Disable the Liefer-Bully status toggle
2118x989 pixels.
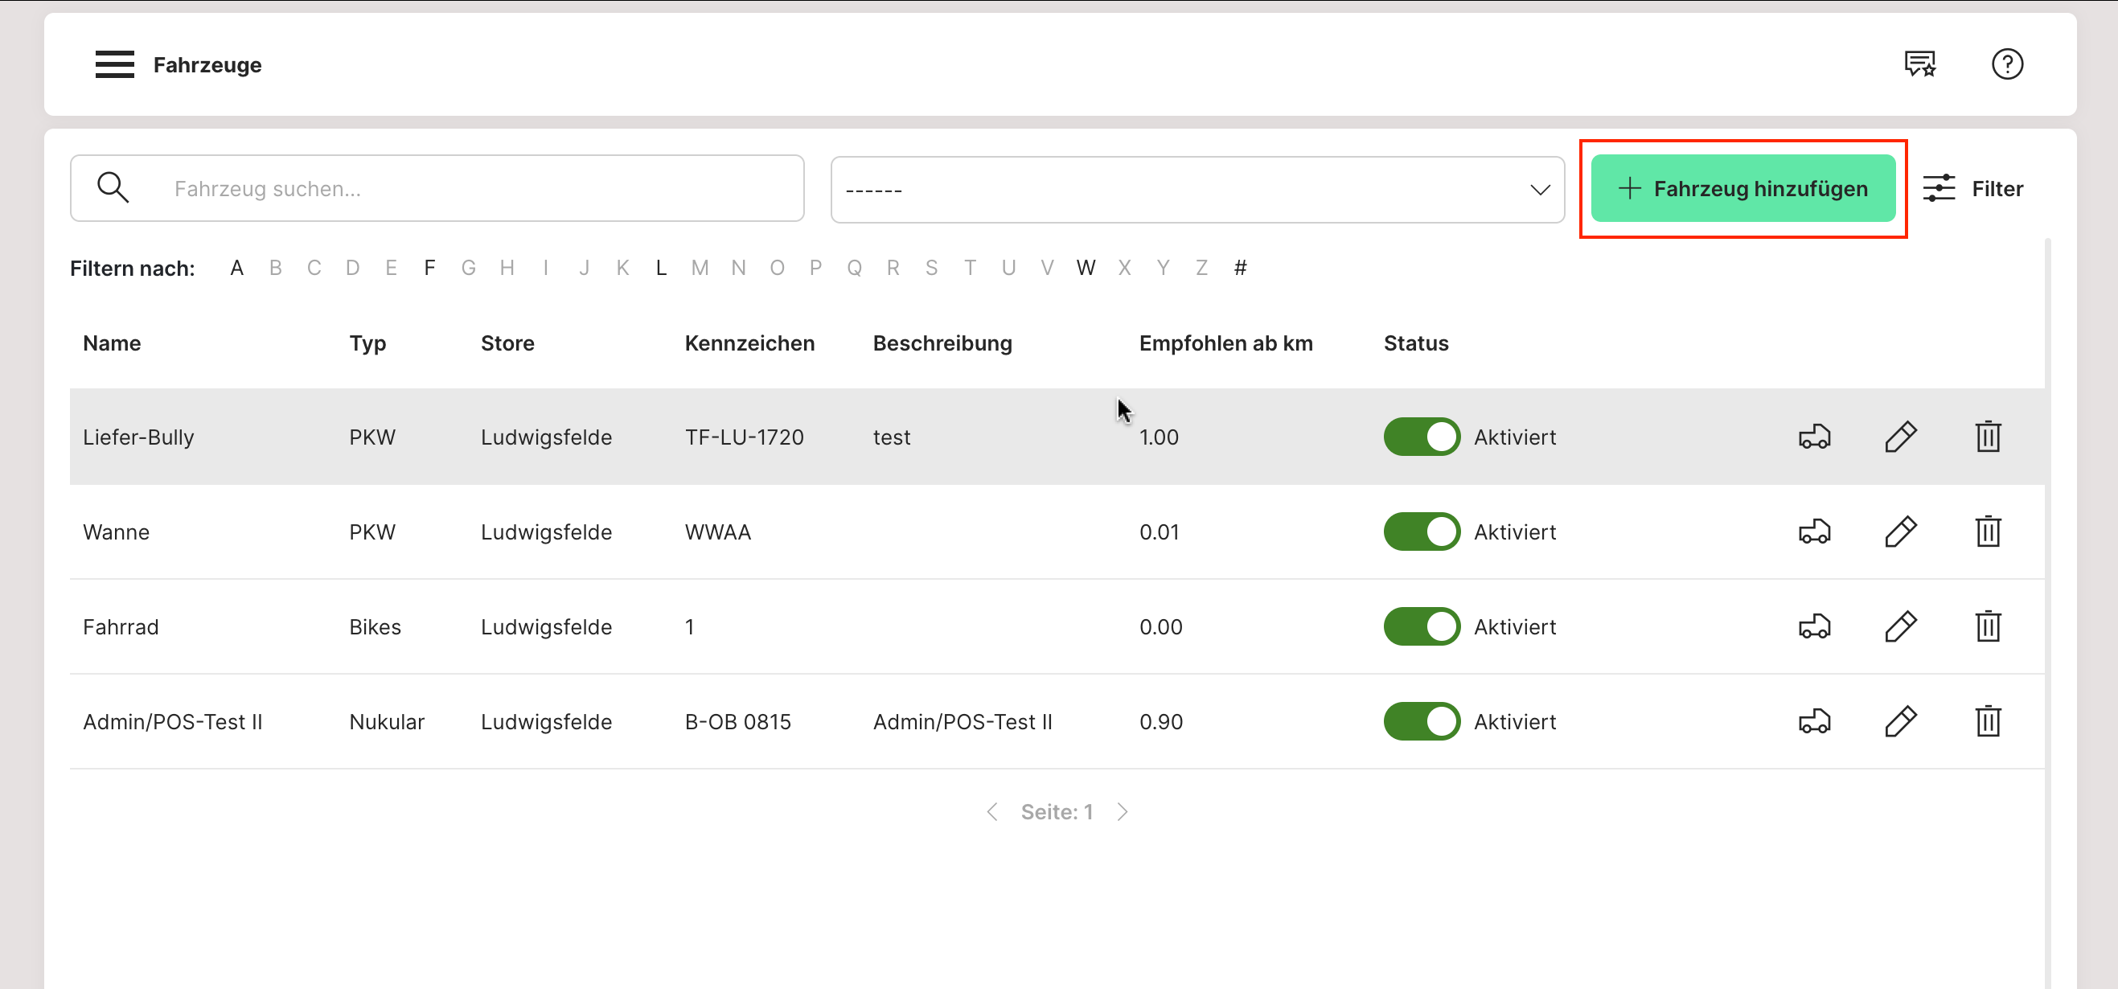(x=1421, y=437)
